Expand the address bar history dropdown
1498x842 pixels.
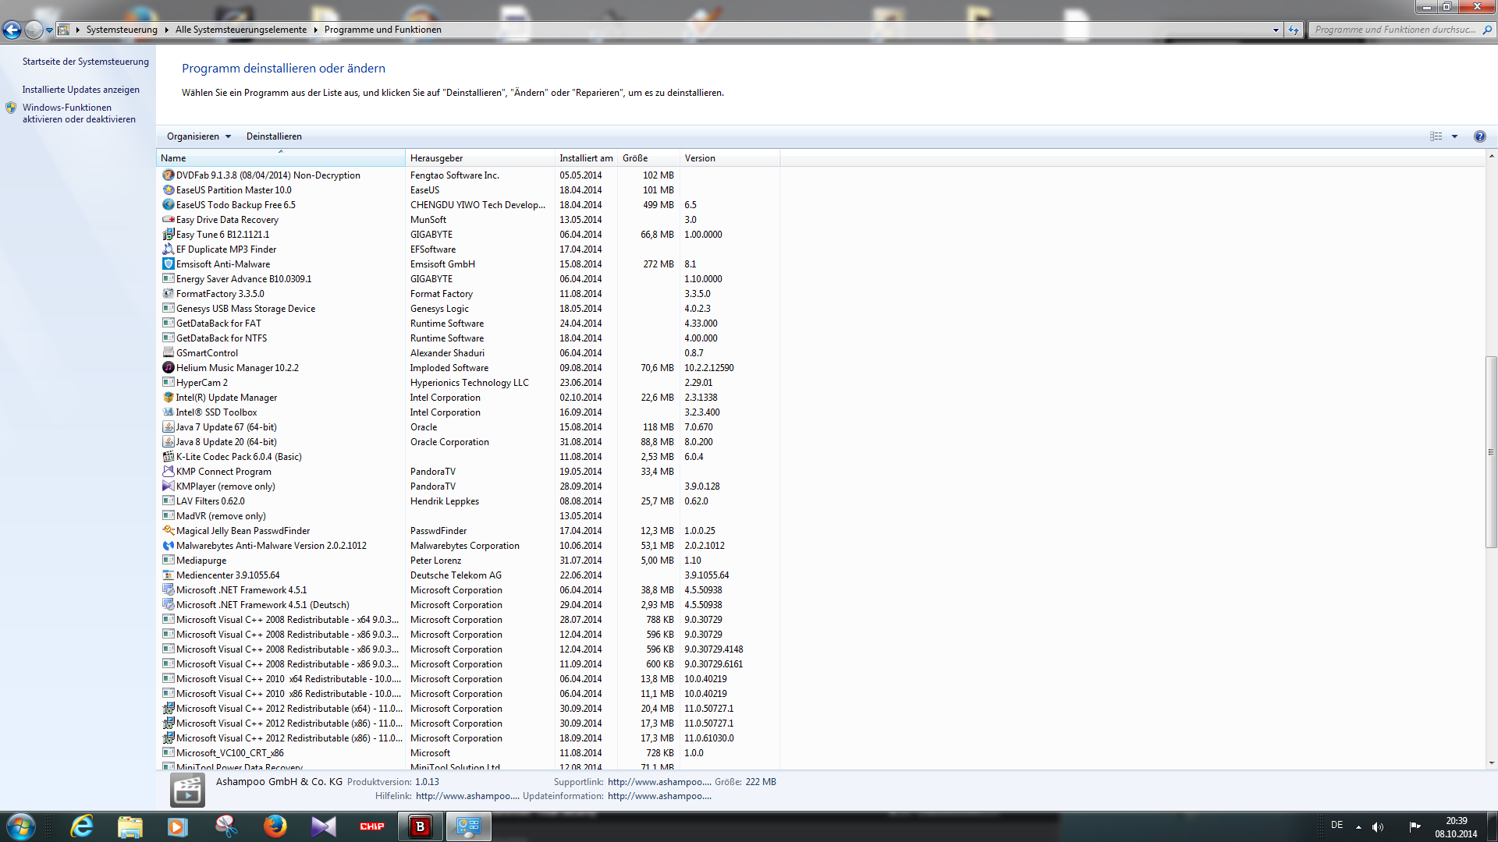click(1276, 30)
